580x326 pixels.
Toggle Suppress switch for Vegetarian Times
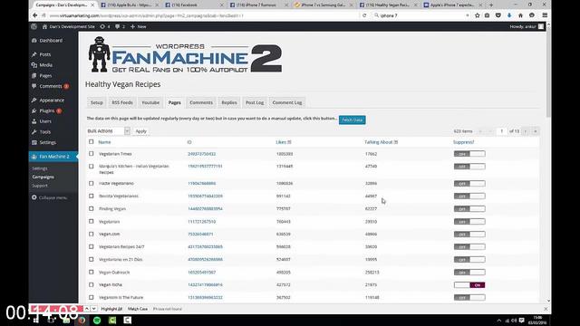469,154
